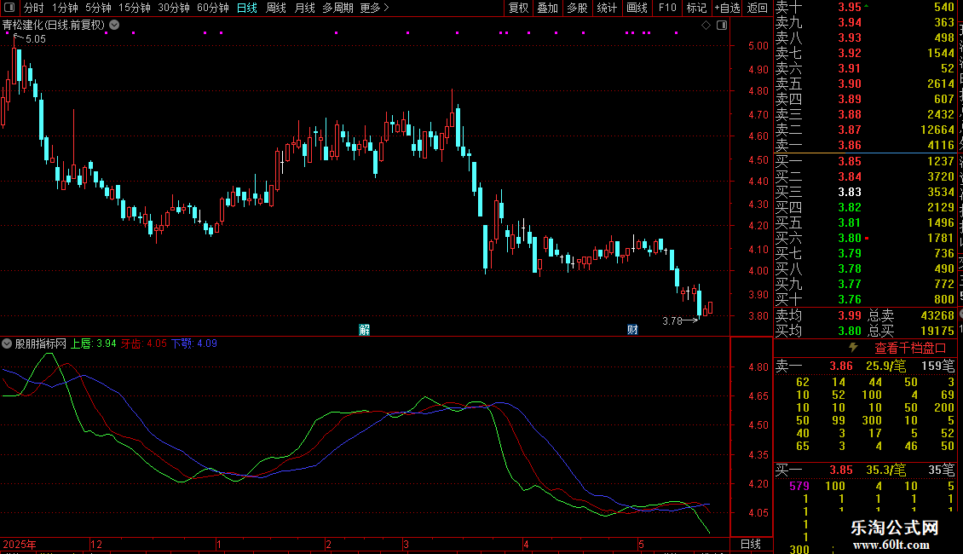
Task: Select the 日线 daily period tab
Action: point(247,8)
